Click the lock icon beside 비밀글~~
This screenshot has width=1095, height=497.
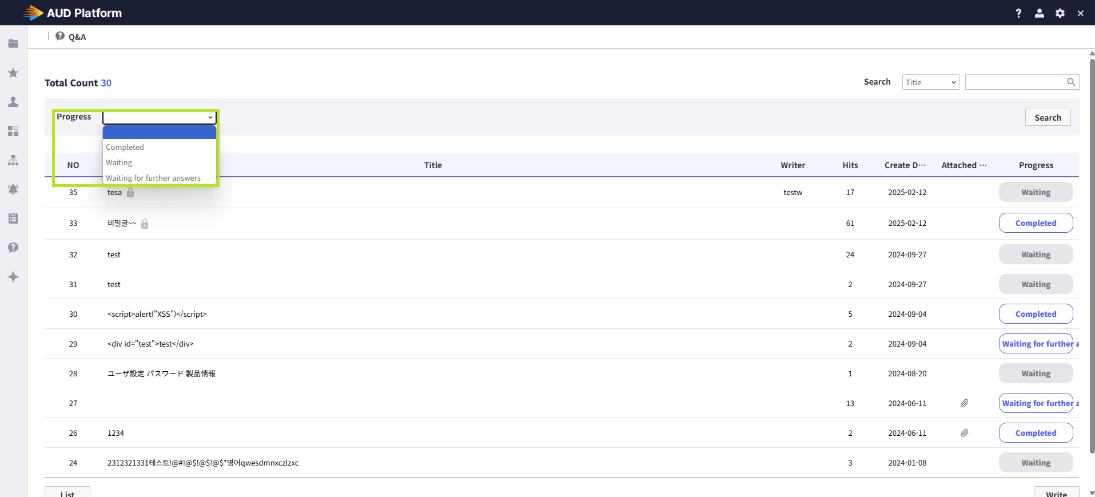(145, 224)
